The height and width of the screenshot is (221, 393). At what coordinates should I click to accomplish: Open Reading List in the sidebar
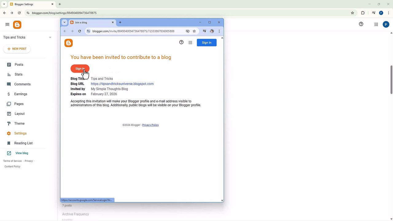pos(23,143)
